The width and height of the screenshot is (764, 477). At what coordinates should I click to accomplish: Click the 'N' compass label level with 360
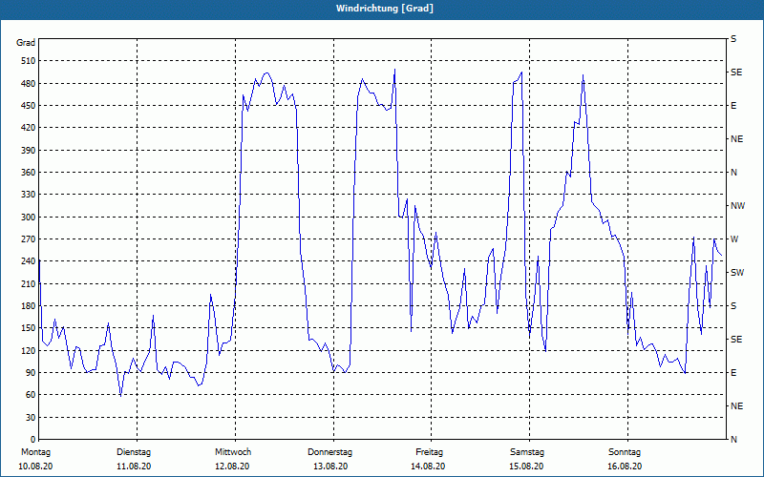coord(733,173)
